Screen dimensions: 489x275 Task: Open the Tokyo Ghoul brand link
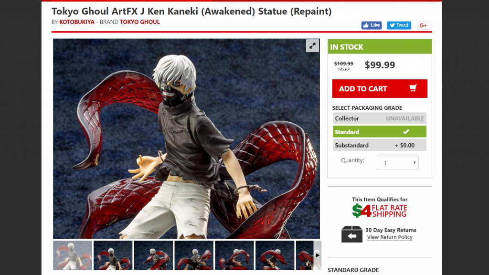pos(140,22)
